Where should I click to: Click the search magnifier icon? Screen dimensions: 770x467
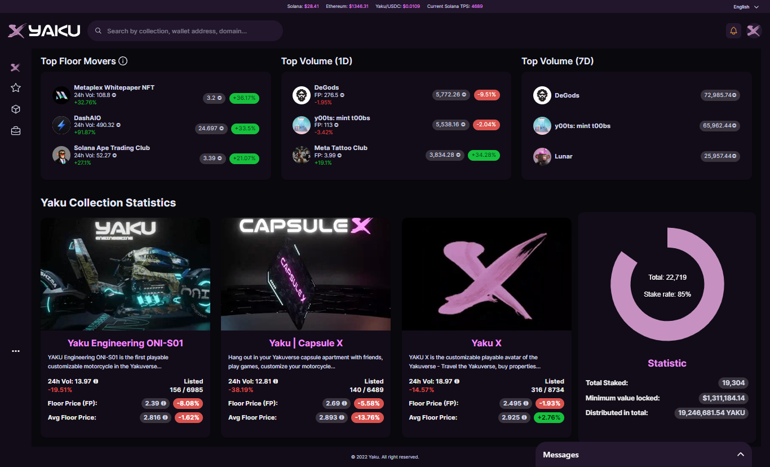pos(98,31)
